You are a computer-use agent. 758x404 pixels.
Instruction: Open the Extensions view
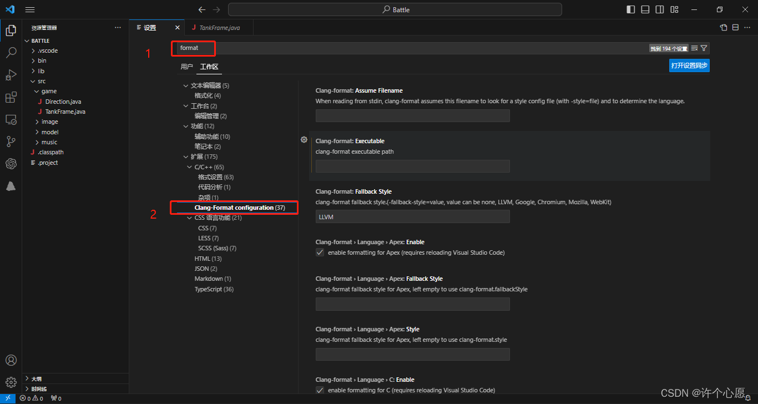point(11,98)
